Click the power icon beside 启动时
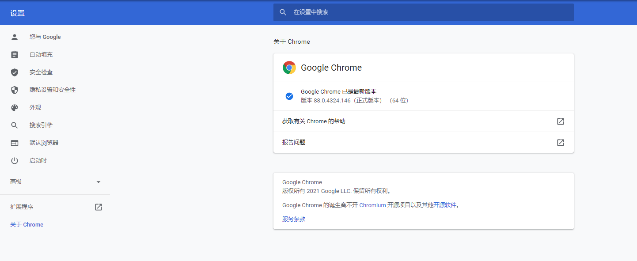 tap(15, 161)
